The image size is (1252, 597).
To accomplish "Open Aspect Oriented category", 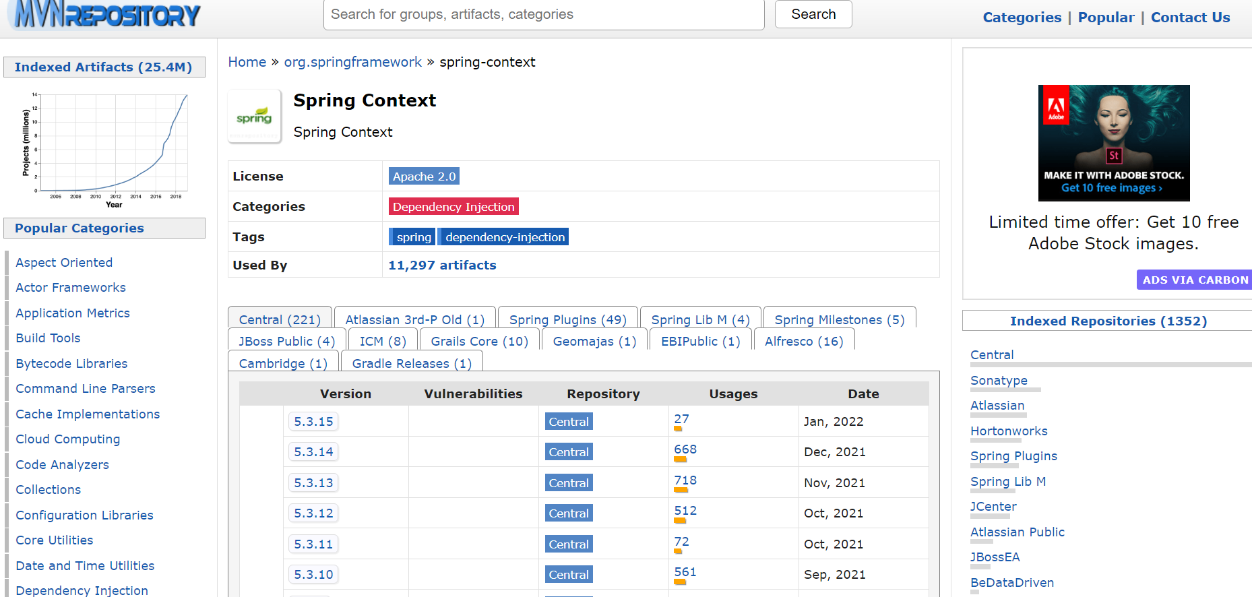I will point(64,263).
